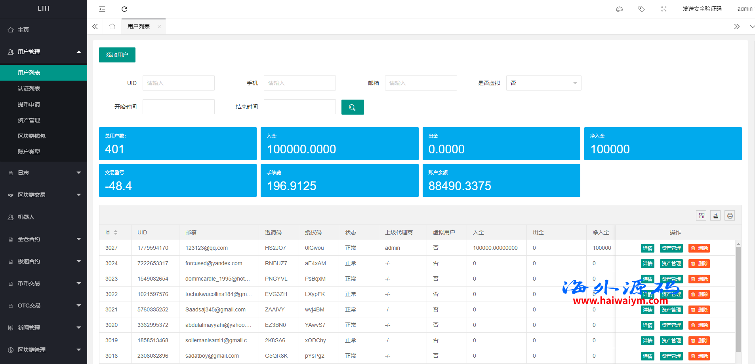The image size is (755, 364).
Task: Open 认证列表 in the sidebar
Action: pyautogui.click(x=29, y=89)
